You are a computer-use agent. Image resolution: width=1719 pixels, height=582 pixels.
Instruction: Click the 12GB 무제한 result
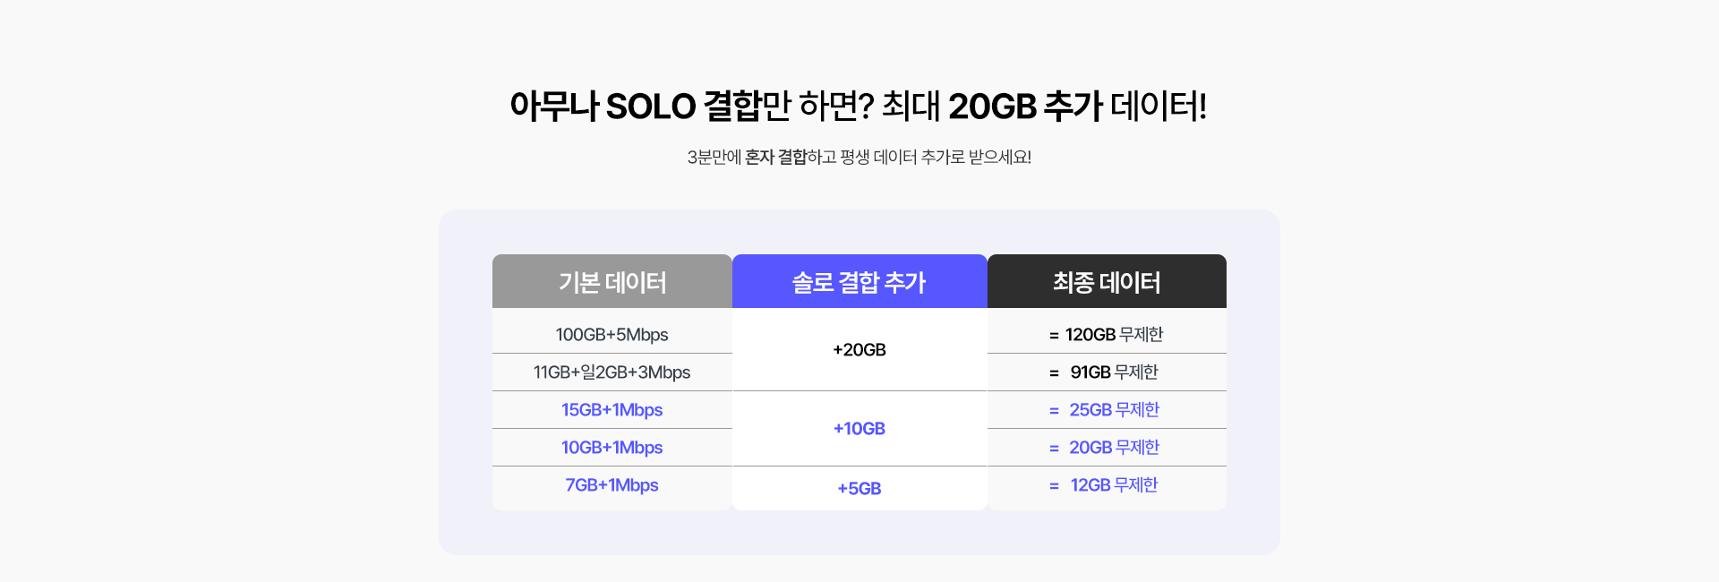pyautogui.click(x=1114, y=484)
